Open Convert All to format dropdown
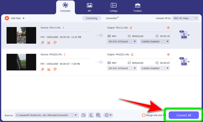This screenshot has width=203, height=122. pyautogui.click(x=185, y=18)
